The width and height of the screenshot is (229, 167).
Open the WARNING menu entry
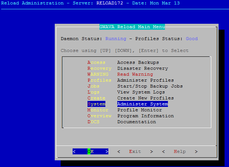point(98,74)
